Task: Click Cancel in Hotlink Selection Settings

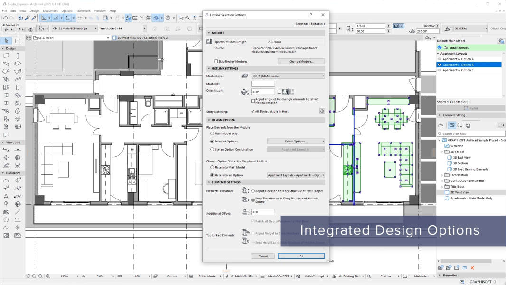Action: (263, 256)
